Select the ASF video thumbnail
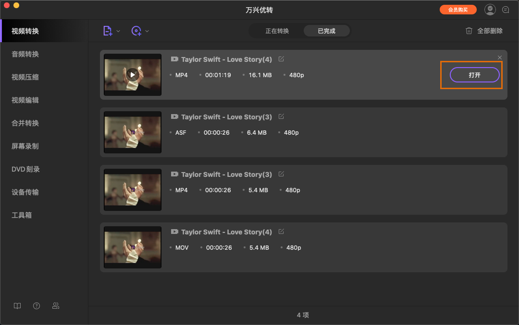The height and width of the screenshot is (325, 519). pos(133,132)
